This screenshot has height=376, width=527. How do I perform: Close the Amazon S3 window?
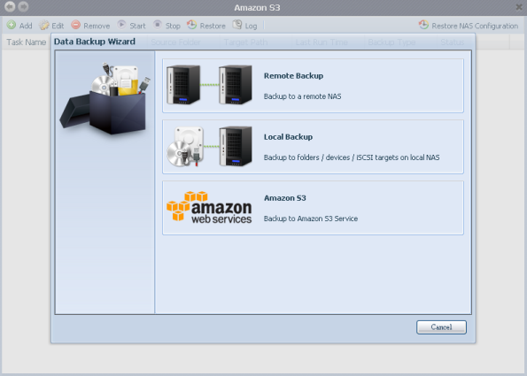point(519,7)
